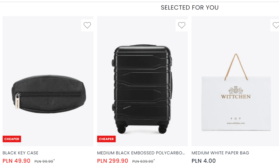The image size is (279, 166).
Task: Click the crossed-out PLN 639.90 price
Action: (142, 161)
